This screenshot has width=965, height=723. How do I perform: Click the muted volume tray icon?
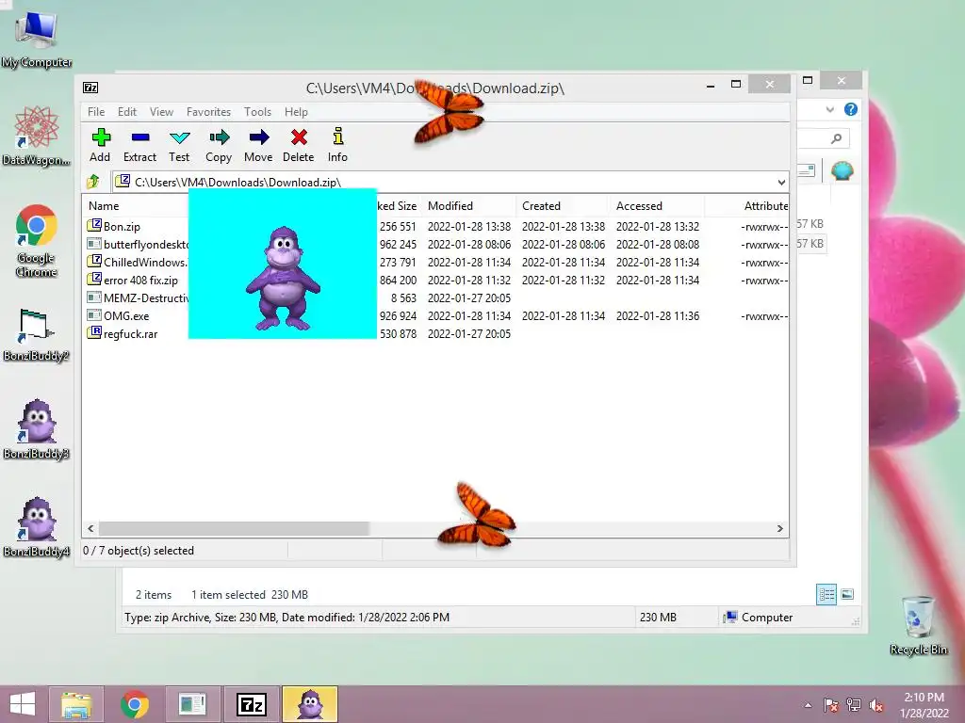click(x=876, y=705)
